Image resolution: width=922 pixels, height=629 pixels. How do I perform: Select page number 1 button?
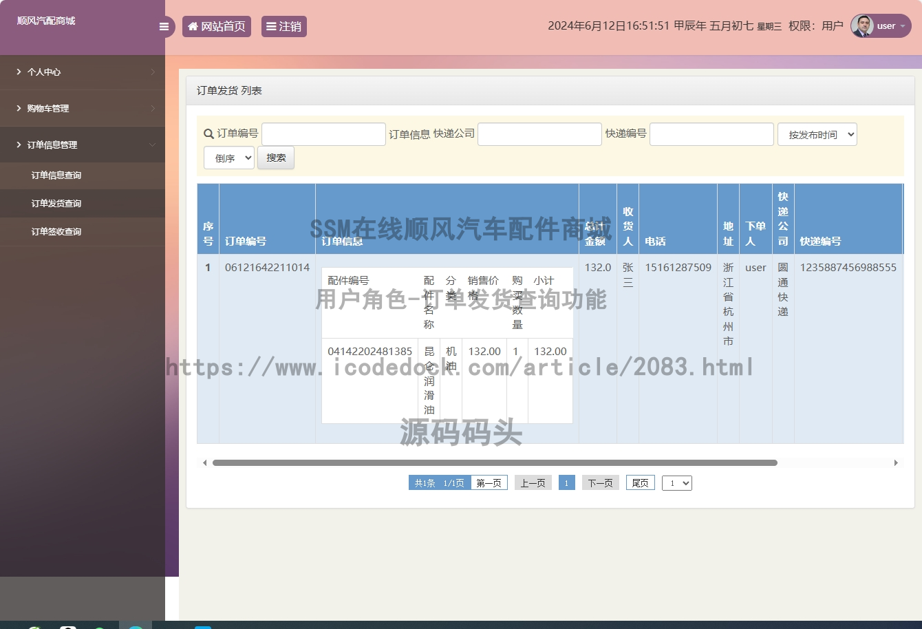pos(566,483)
